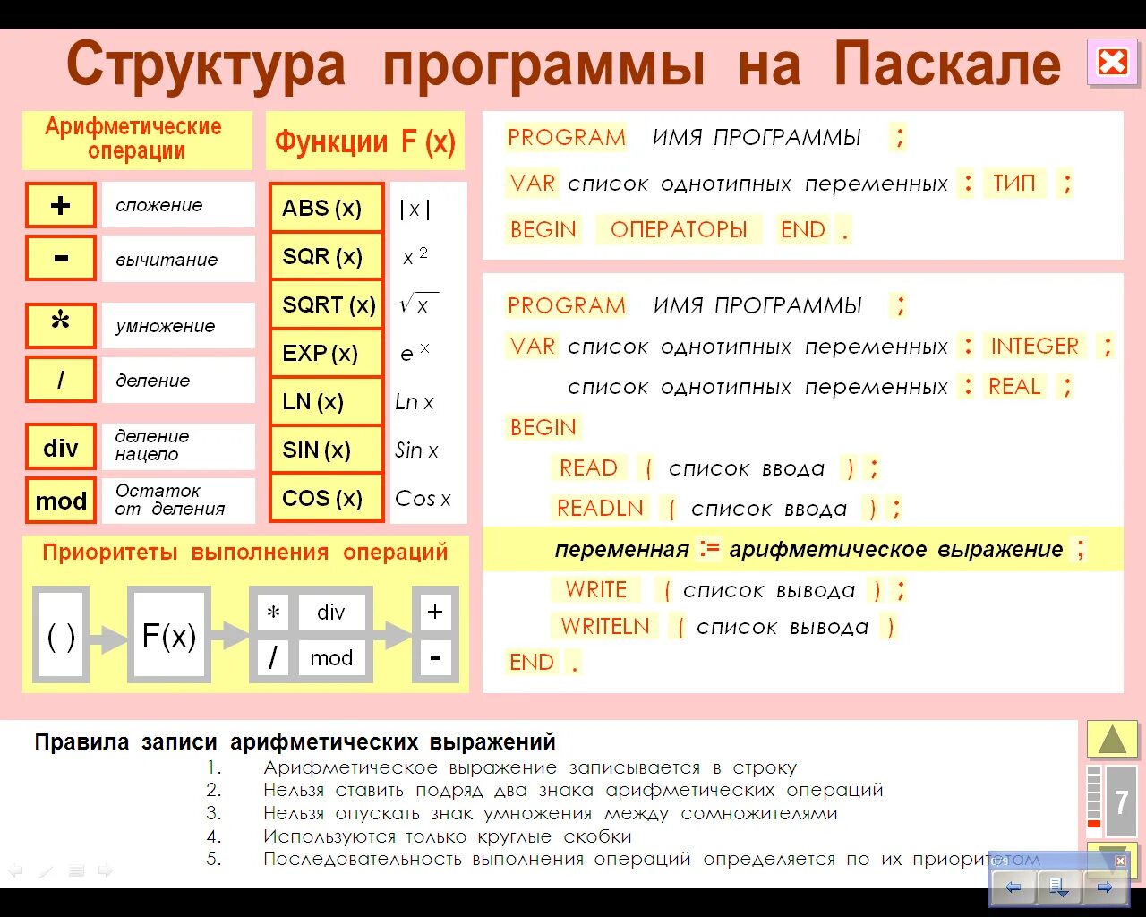The image size is (1146, 917).
Task: Click the BEGIN keyword block
Action: [542, 229]
